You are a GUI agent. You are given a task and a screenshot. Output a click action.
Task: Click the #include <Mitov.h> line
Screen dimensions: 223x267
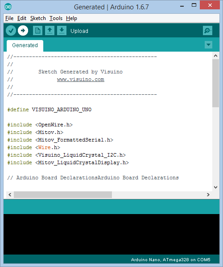[x=35, y=132]
